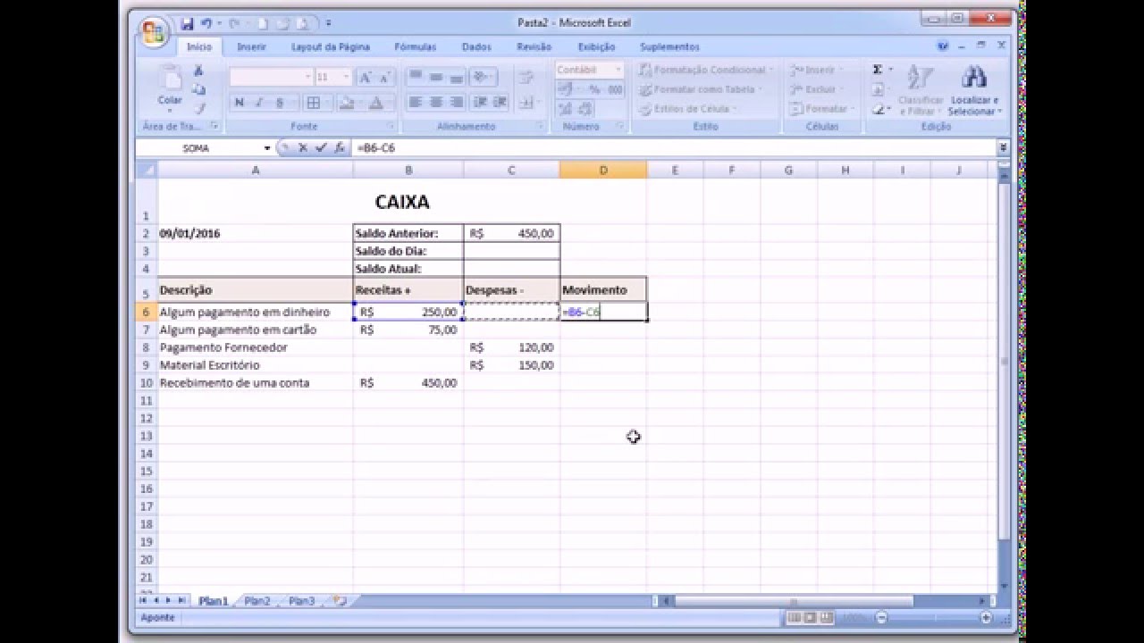This screenshot has height=643, width=1144.
Task: Click Formatar como Tabela button
Action: pyautogui.click(x=699, y=89)
